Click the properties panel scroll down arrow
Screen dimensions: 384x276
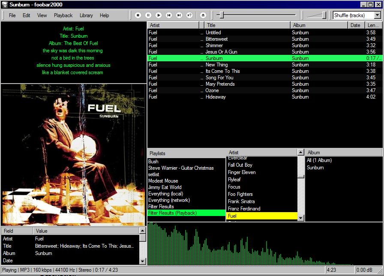click(143, 261)
